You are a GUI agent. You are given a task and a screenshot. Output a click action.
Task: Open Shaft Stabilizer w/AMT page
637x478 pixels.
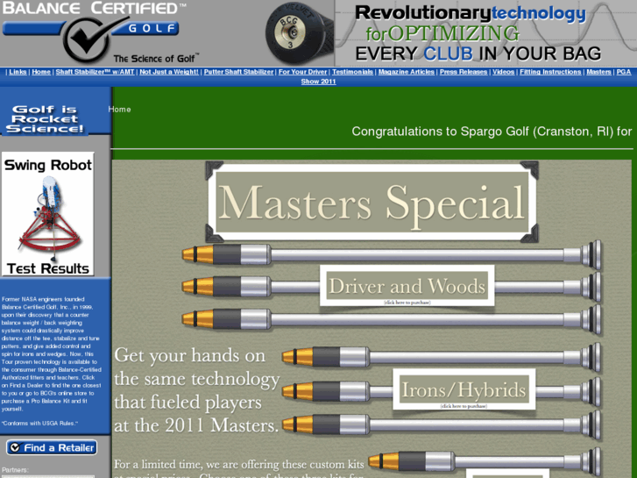pos(95,72)
